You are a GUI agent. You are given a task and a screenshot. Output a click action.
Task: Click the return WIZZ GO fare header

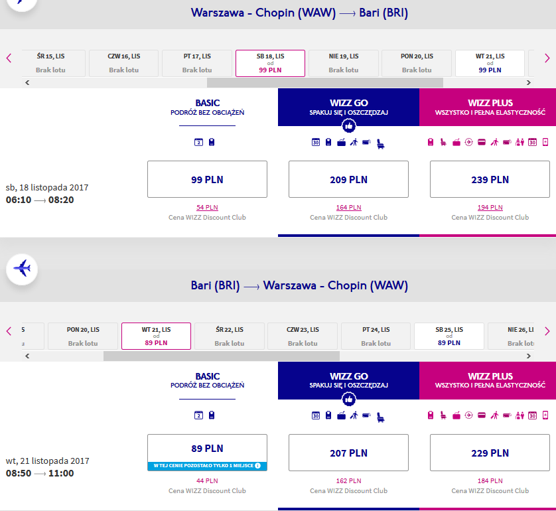(348, 380)
